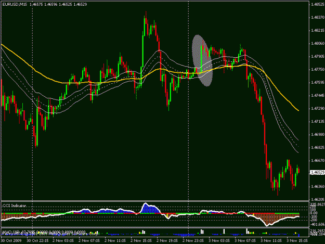Click the EURUSD,M15 chart title text
The height and width of the screenshot is (244, 325).
[x=15, y=4]
